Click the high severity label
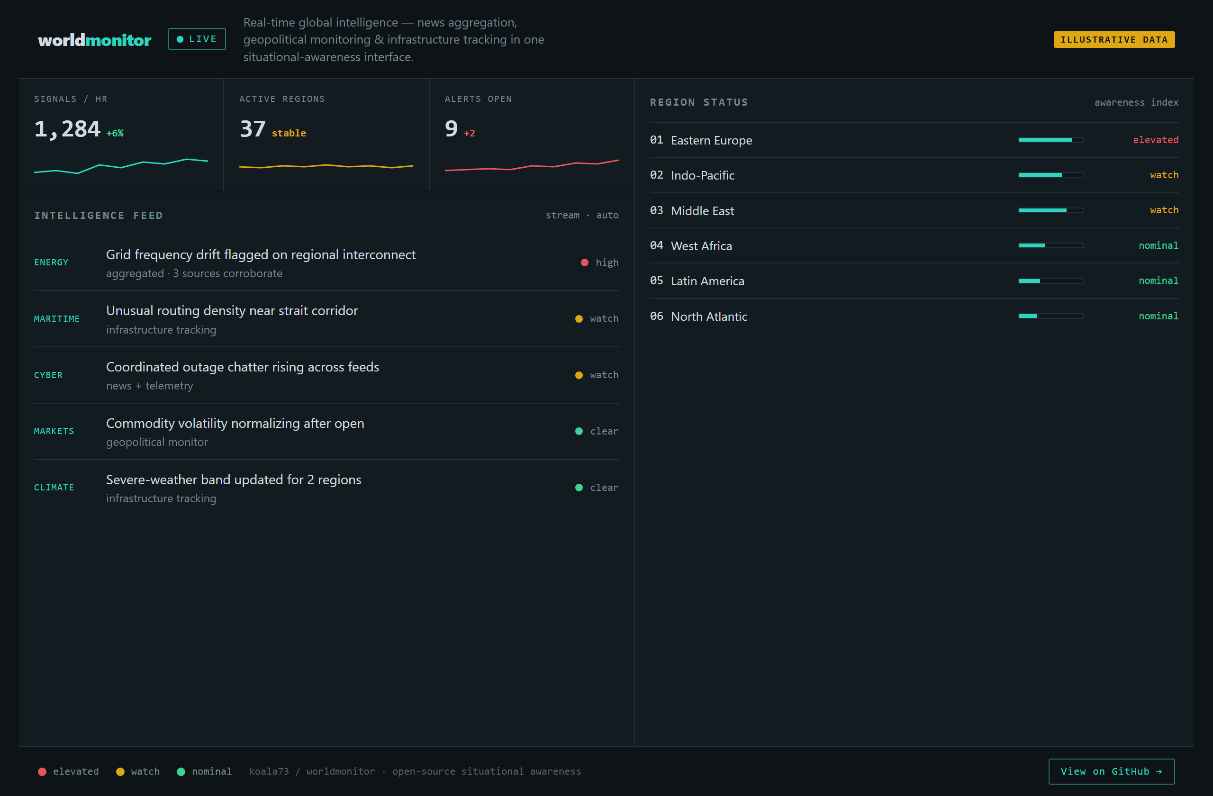The height and width of the screenshot is (796, 1213). pos(607,262)
